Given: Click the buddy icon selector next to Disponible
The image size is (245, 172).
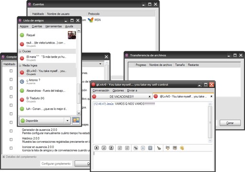Looking at the screenshot, I should tap(76, 120).
